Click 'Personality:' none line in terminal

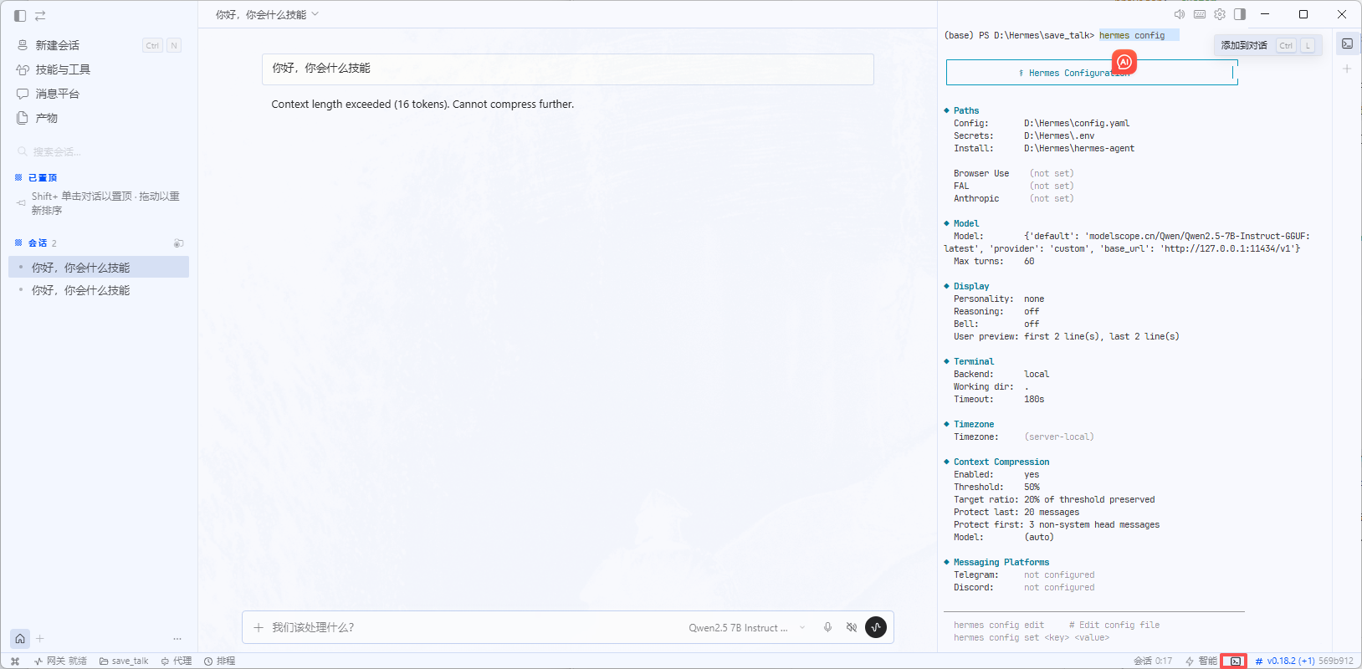coord(999,299)
